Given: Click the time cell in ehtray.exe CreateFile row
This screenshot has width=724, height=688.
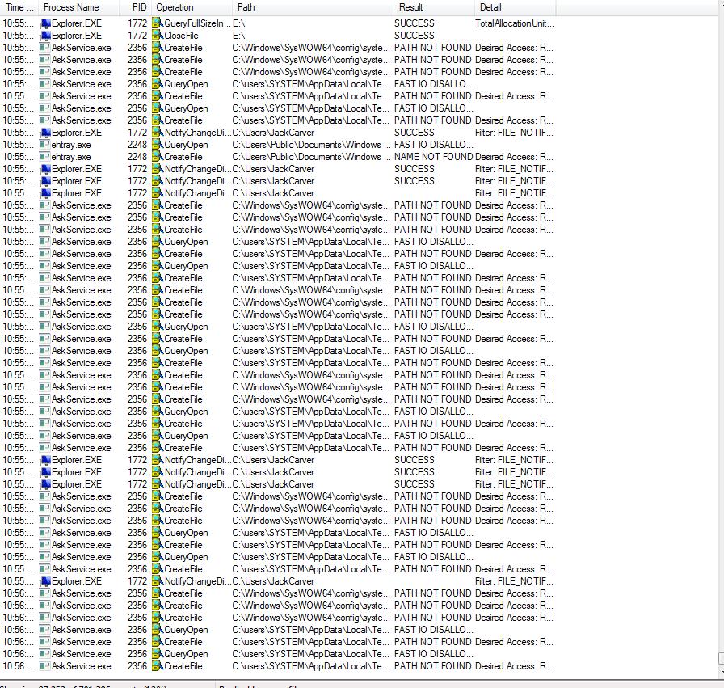Looking at the screenshot, I should (19, 157).
